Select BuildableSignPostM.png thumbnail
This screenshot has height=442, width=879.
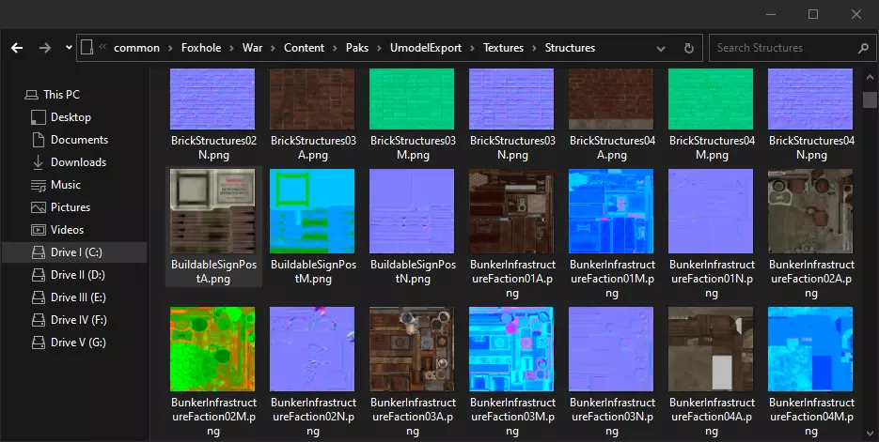click(x=312, y=211)
